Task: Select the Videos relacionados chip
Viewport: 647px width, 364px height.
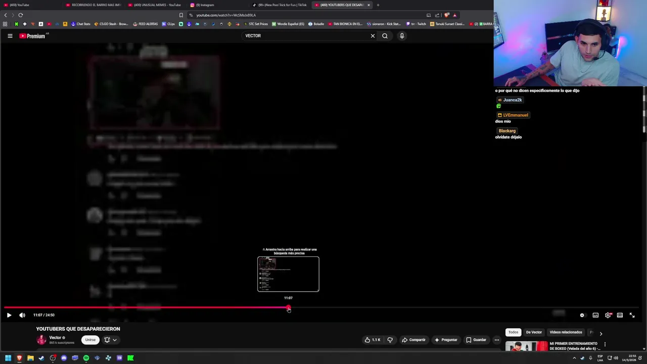Action: (x=566, y=332)
